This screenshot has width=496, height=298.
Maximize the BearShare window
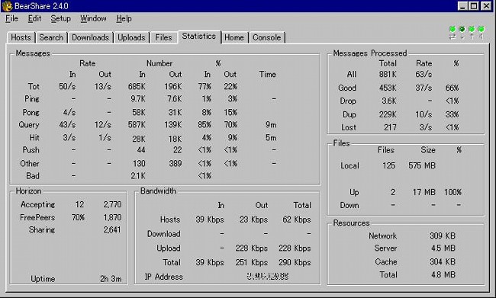[474, 6]
